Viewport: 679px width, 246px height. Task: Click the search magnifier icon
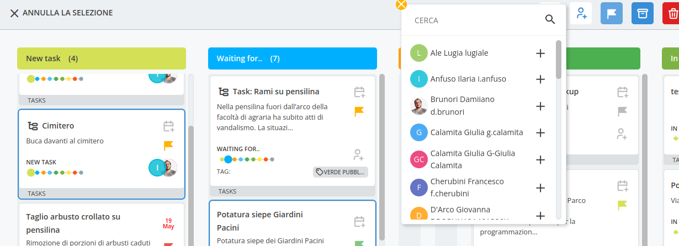[x=550, y=20]
